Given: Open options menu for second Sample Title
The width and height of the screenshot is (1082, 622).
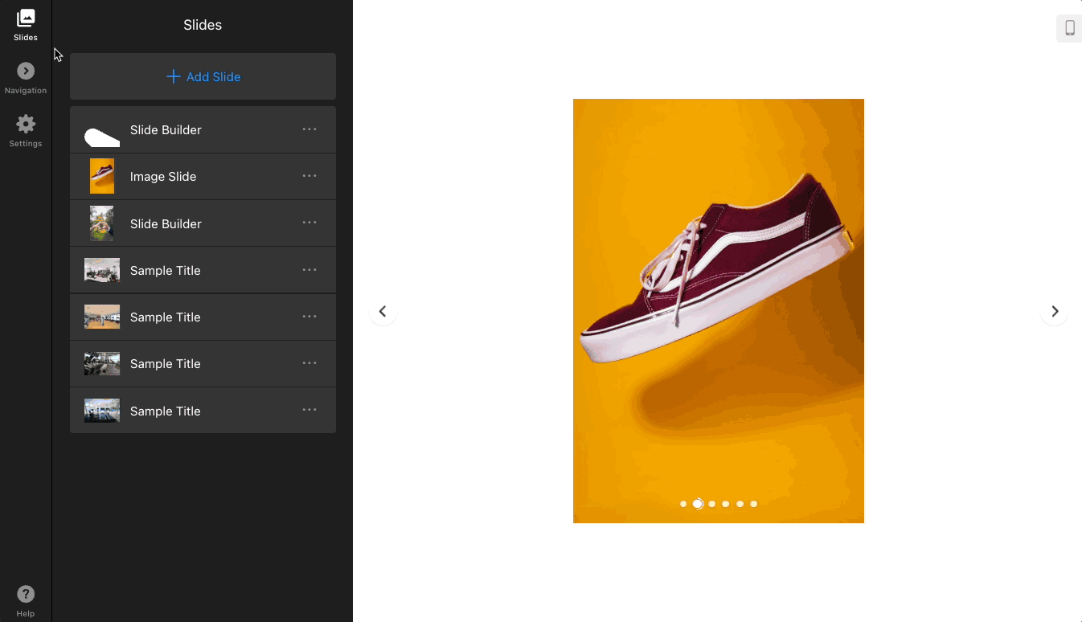Looking at the screenshot, I should [x=309, y=317].
